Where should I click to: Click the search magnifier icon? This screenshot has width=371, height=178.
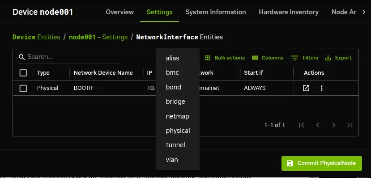pyautogui.click(x=22, y=57)
